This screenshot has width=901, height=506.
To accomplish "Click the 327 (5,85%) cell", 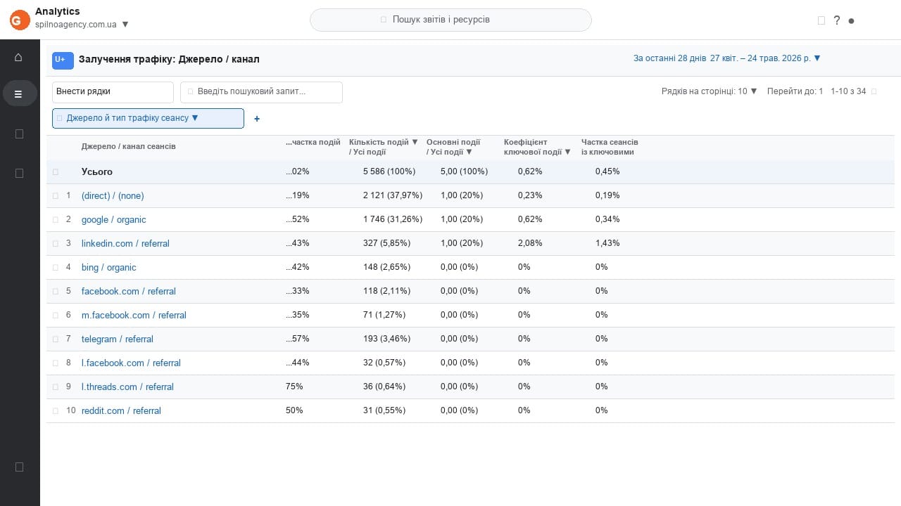I will [x=386, y=243].
